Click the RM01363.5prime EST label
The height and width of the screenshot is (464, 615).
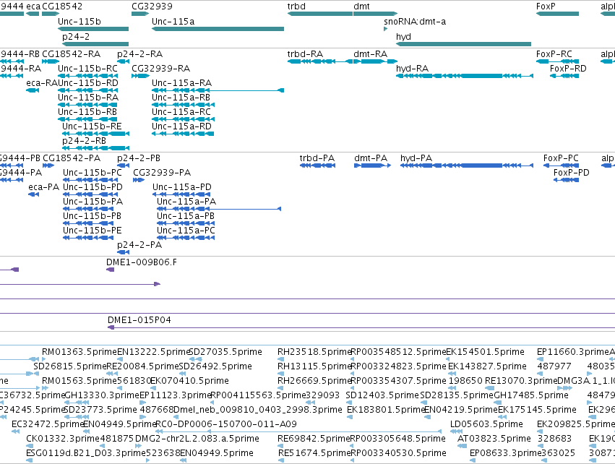(79, 352)
